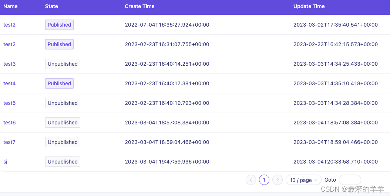
Task: Go to previous page arrow
Action: point(251,180)
